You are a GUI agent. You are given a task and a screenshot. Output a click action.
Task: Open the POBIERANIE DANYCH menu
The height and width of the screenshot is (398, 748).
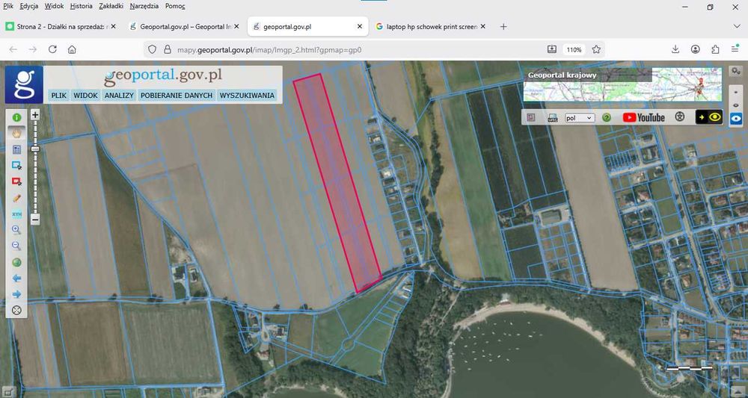click(x=177, y=96)
